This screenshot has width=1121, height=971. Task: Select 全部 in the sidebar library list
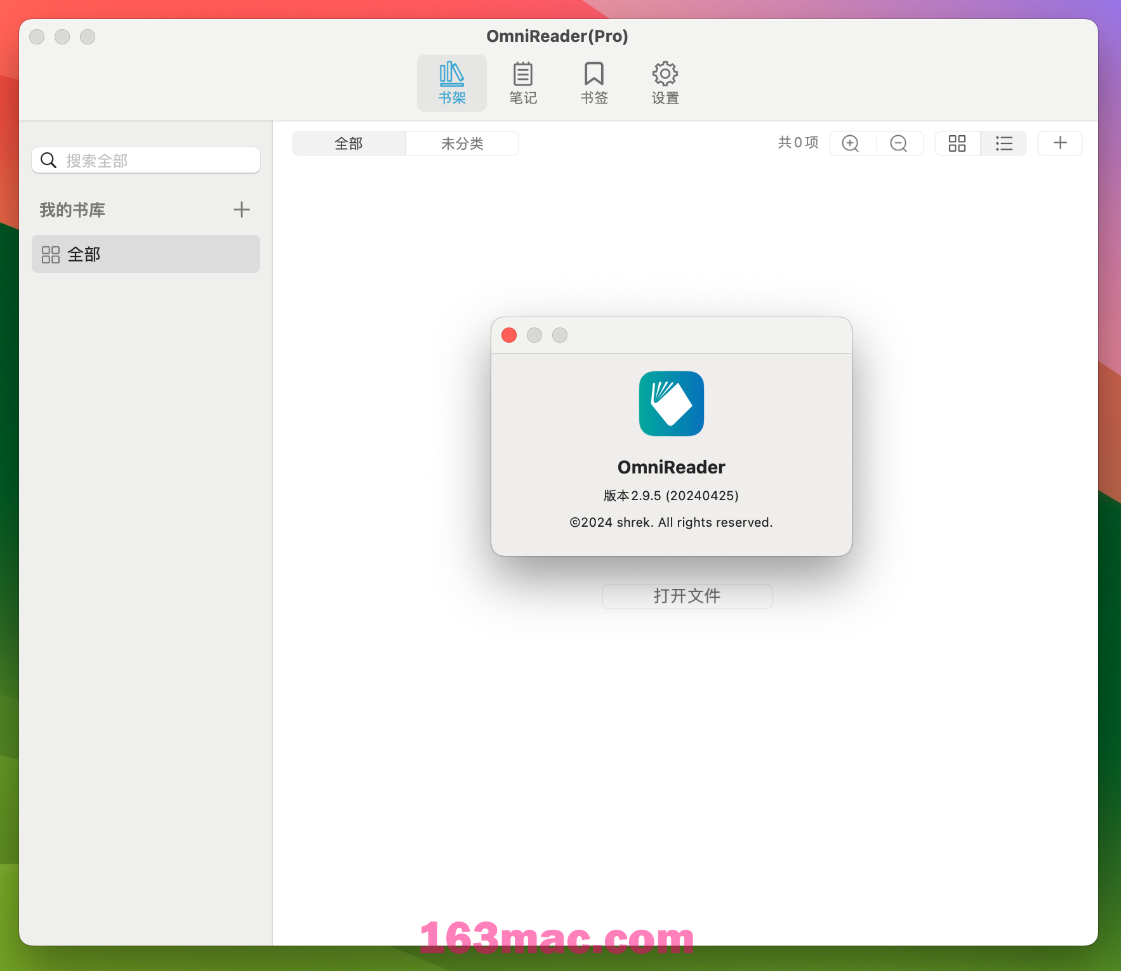coord(146,254)
